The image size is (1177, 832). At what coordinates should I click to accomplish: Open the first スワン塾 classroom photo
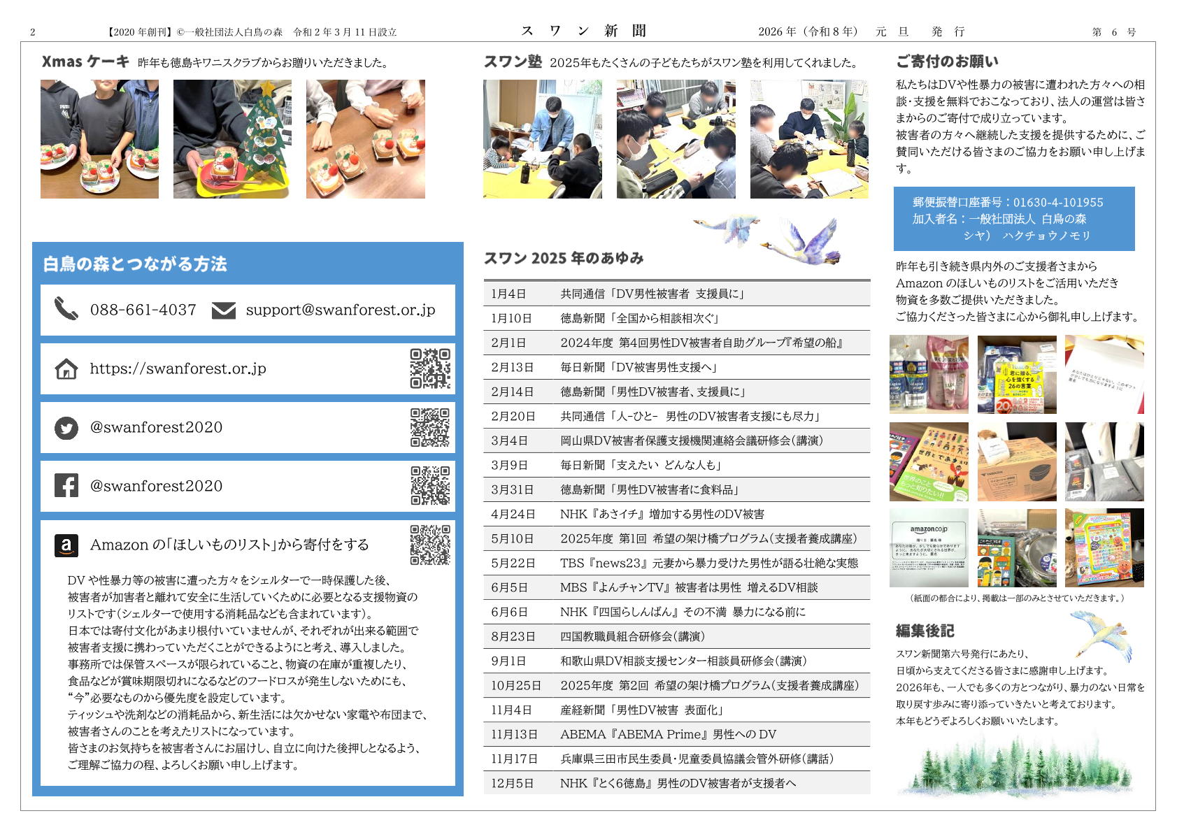[542, 139]
